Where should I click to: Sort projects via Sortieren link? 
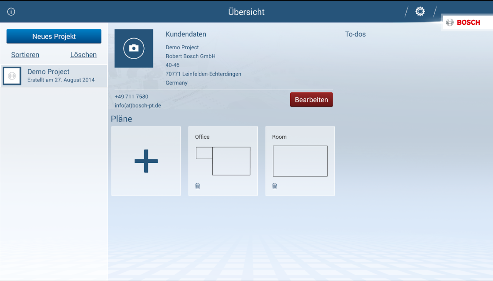tap(25, 55)
